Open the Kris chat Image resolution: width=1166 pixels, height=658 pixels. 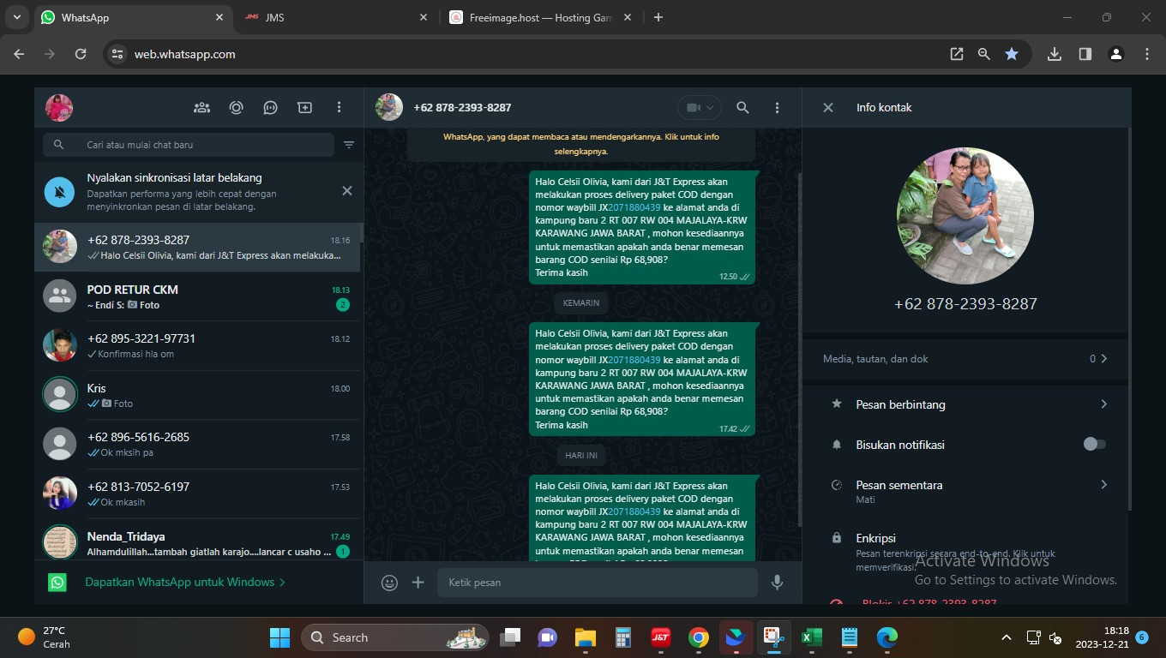click(x=197, y=395)
